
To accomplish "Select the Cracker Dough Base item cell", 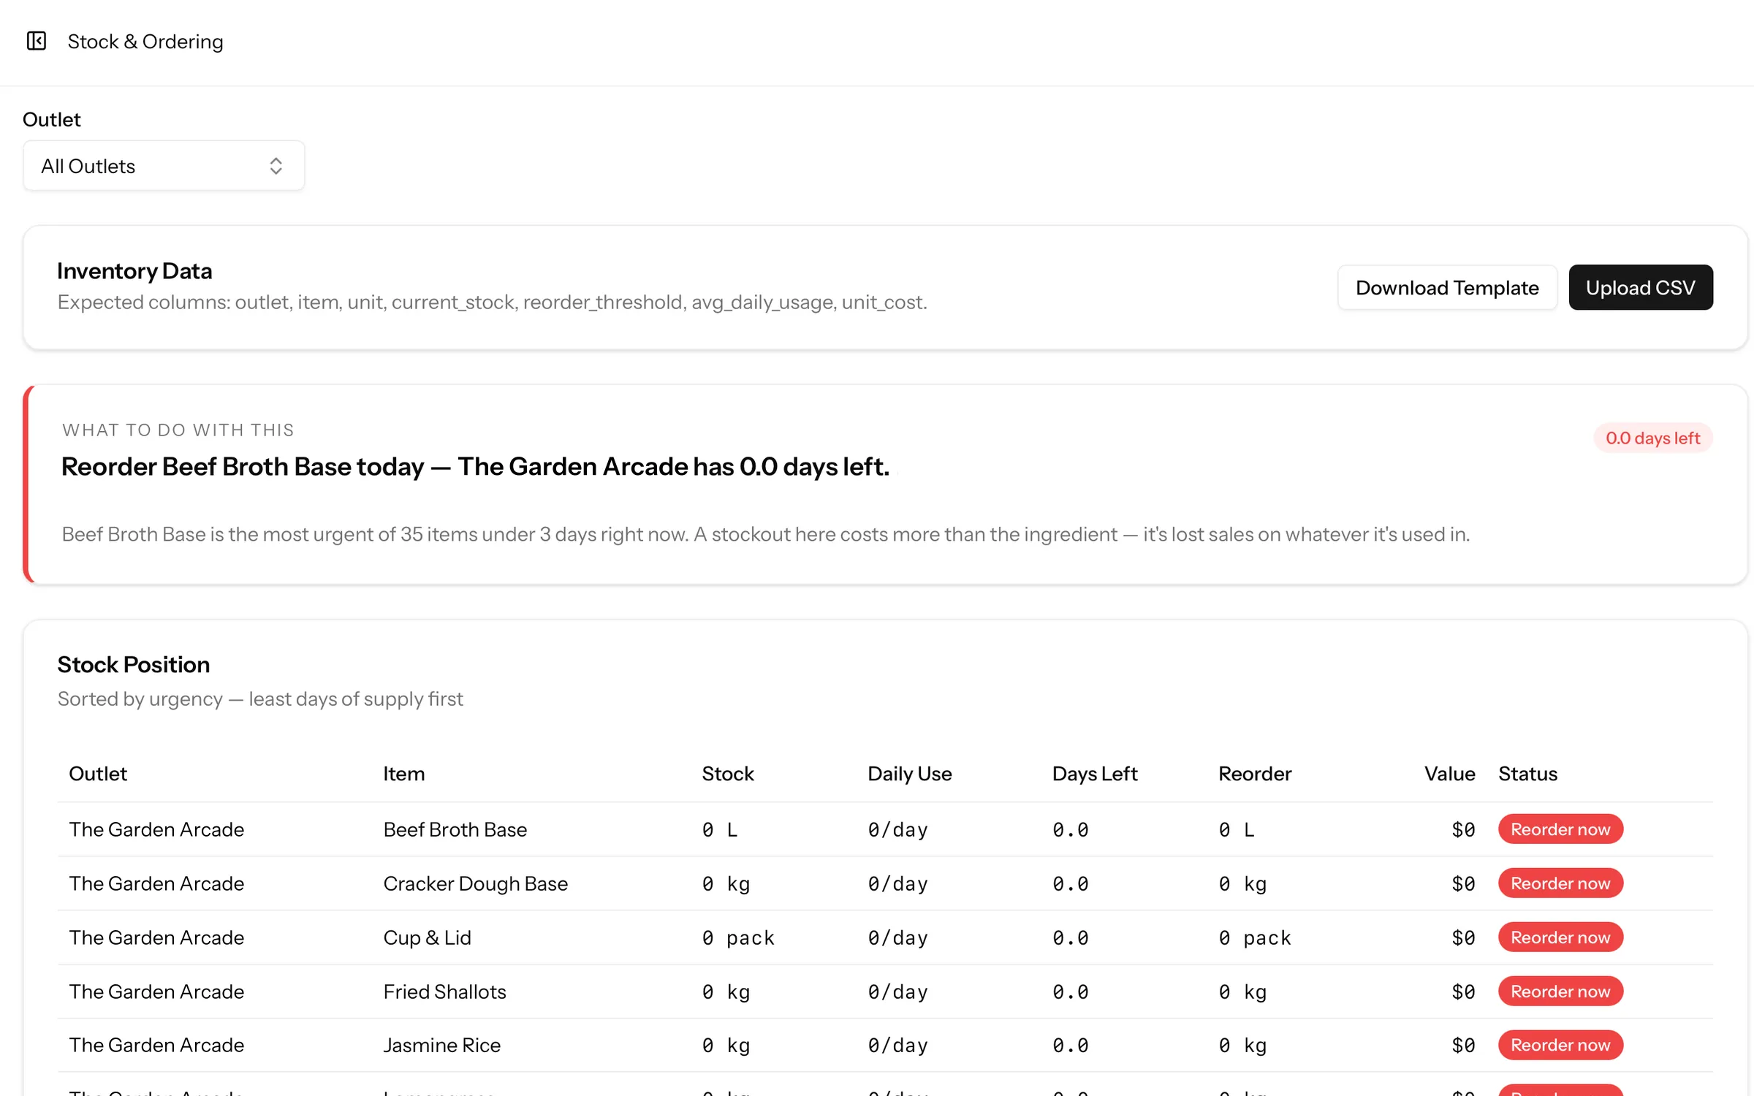I will [475, 883].
